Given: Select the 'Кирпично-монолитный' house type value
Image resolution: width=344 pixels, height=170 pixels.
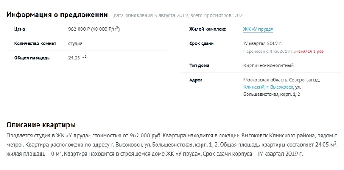Looking at the screenshot, I should (269, 65).
